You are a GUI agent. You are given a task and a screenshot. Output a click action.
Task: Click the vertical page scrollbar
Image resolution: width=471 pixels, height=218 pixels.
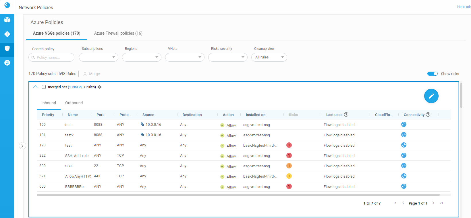461,95
